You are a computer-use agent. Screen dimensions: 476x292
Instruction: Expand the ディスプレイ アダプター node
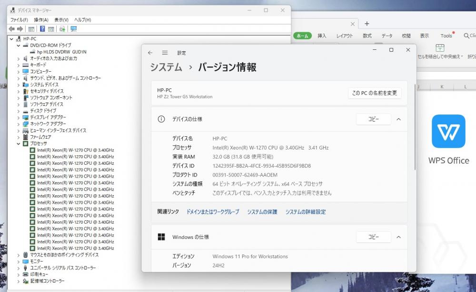coord(18,118)
